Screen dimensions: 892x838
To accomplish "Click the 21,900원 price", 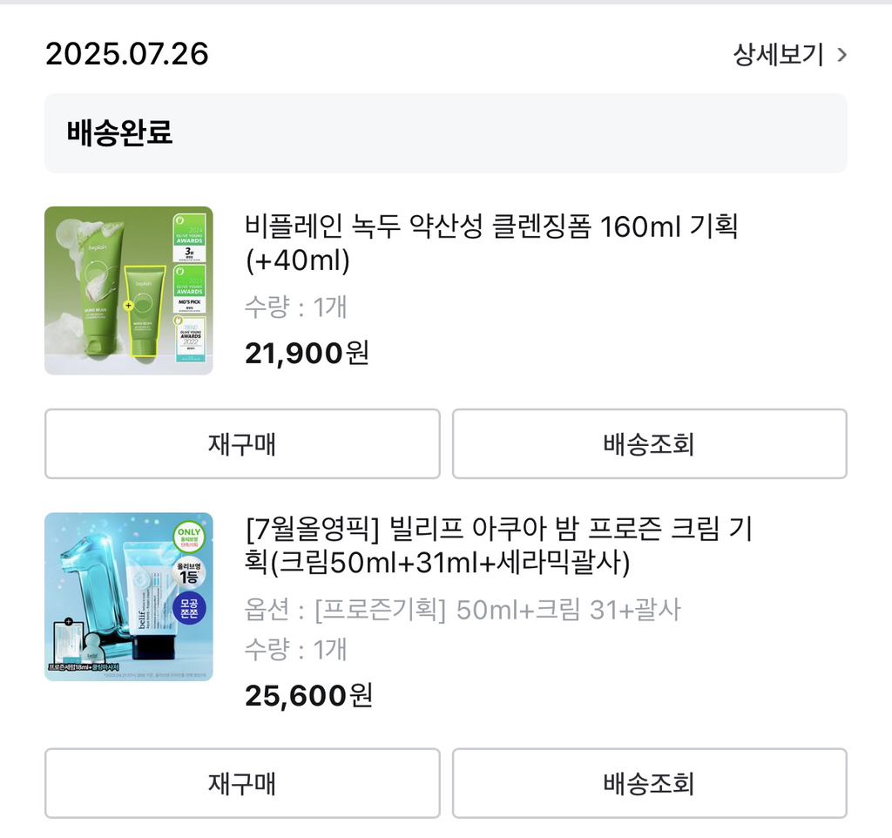I will click(307, 353).
